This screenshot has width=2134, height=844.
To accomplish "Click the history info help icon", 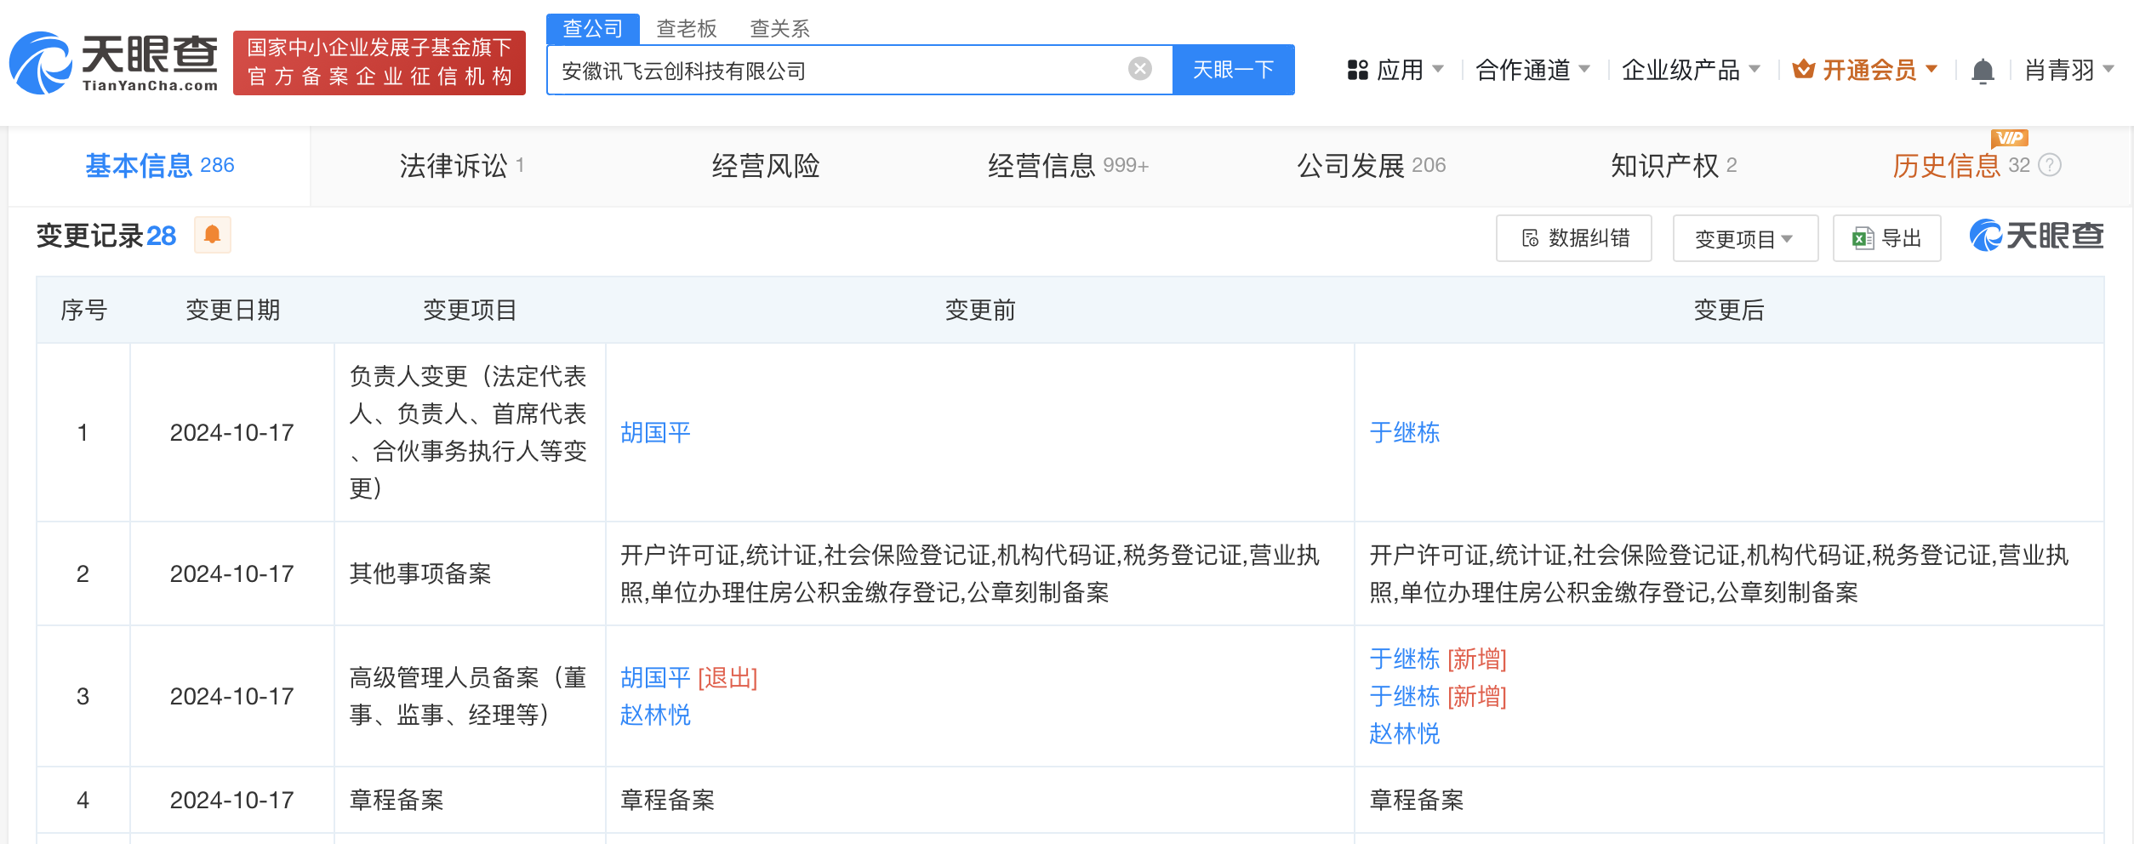I will 2051,165.
